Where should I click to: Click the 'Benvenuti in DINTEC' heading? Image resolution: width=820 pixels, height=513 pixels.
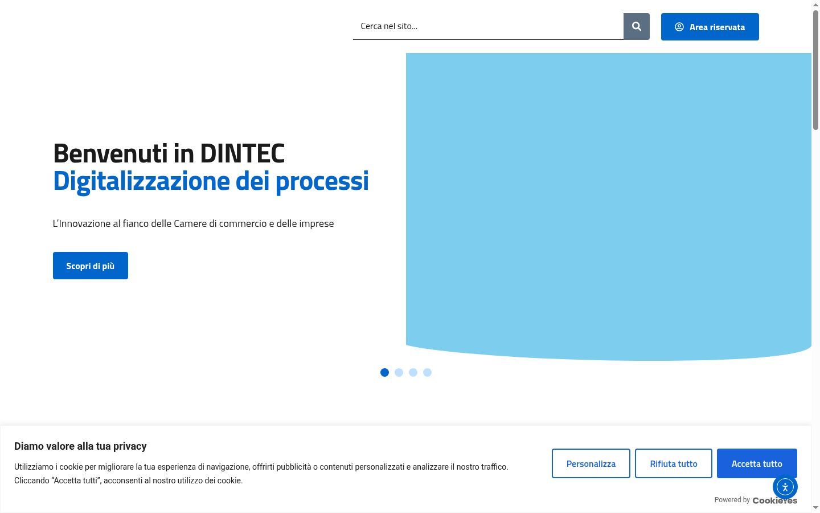click(169, 153)
